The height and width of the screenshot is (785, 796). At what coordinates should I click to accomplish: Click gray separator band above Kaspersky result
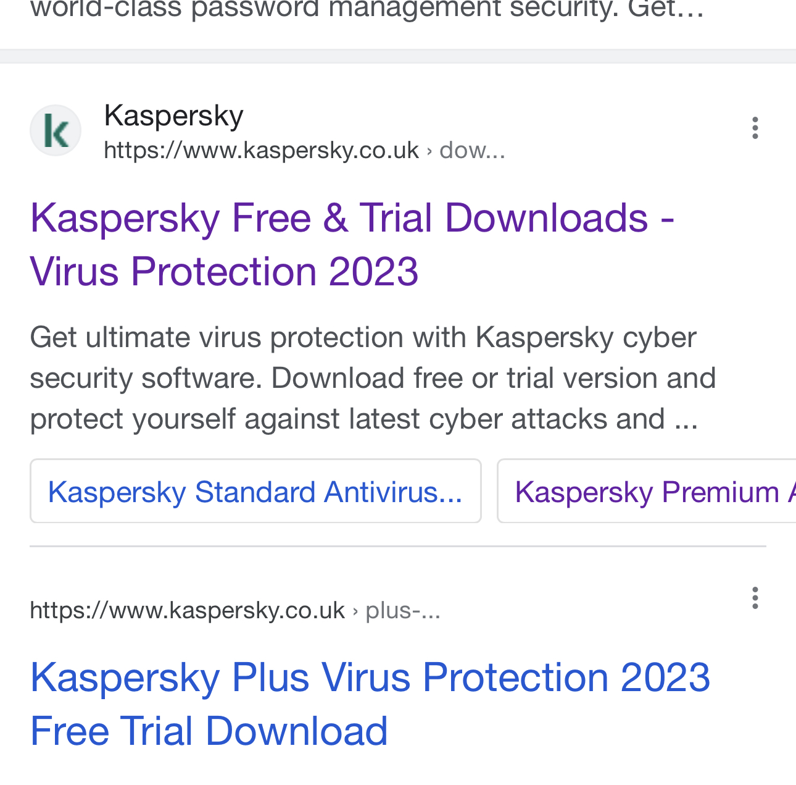(x=398, y=56)
